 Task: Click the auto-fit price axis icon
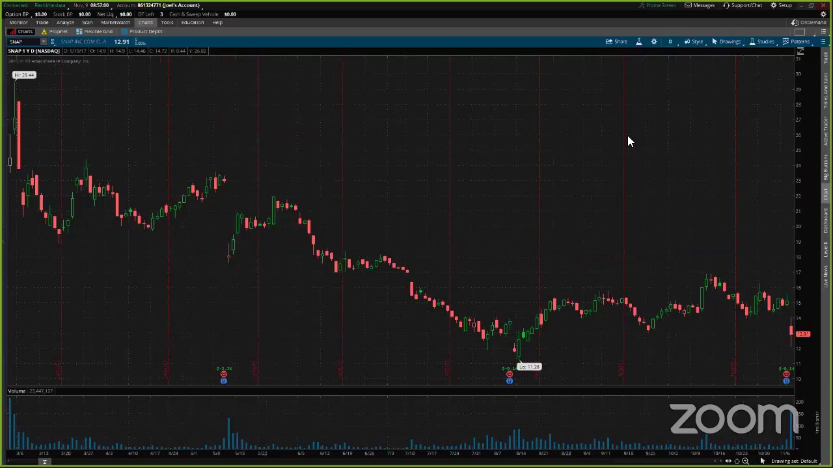(x=800, y=52)
